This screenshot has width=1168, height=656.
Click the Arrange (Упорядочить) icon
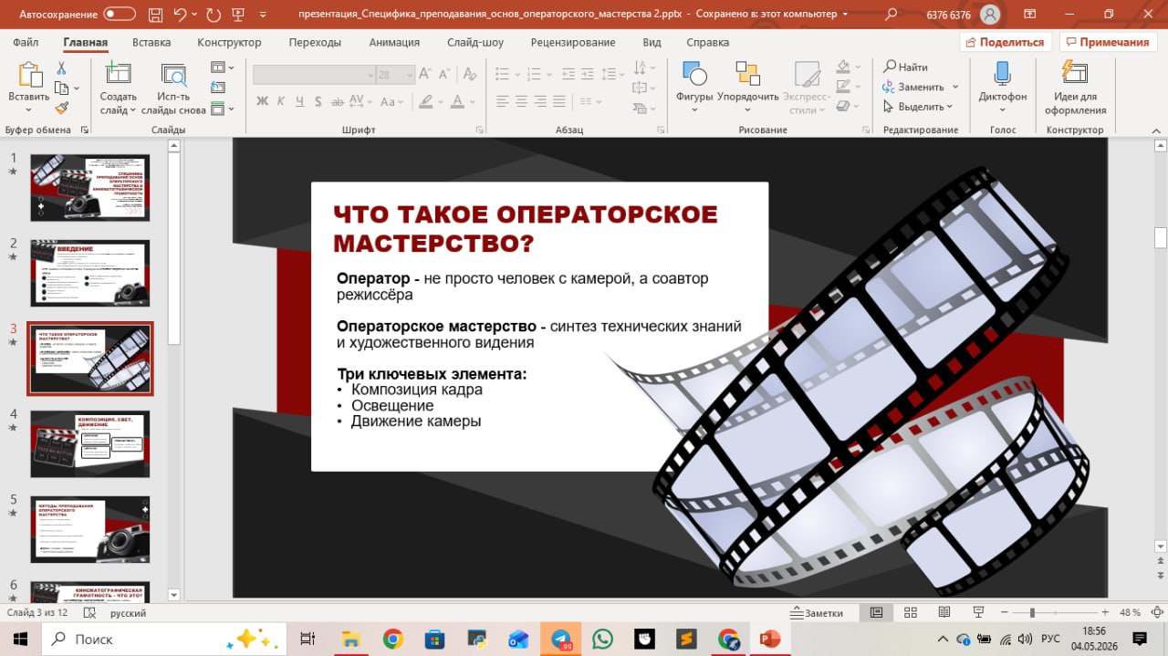[747, 75]
